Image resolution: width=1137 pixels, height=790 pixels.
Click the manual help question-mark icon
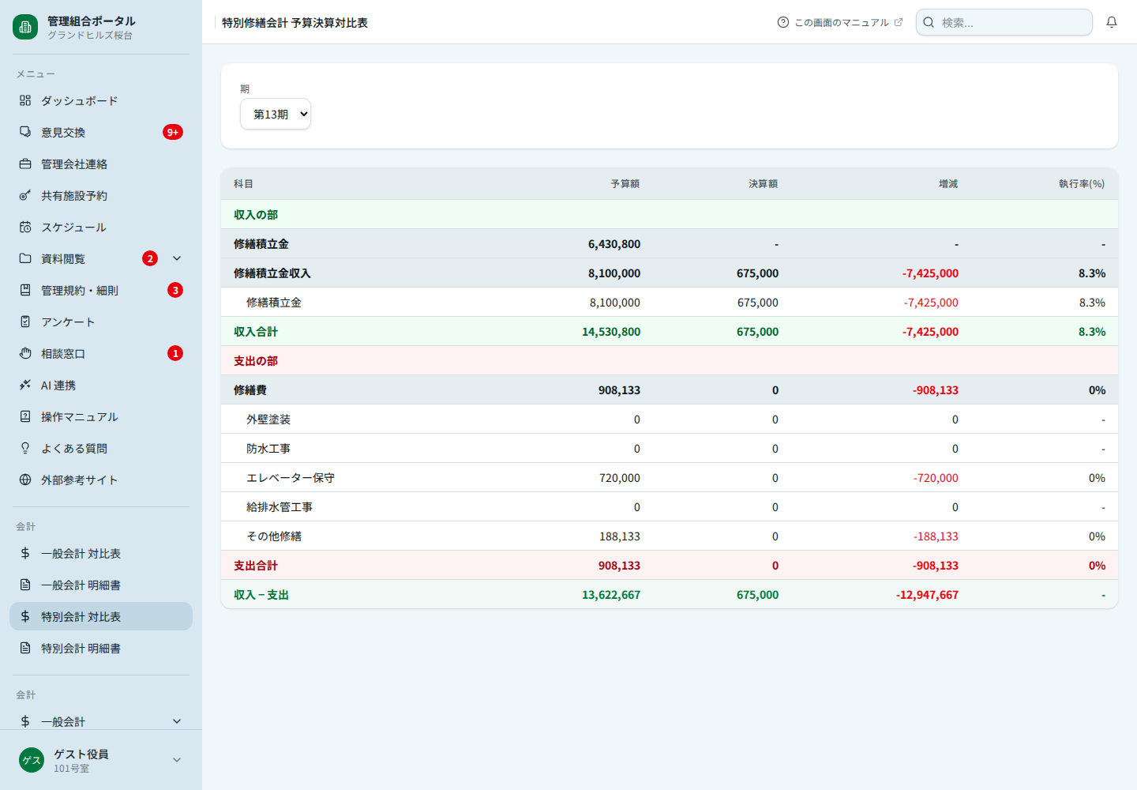[783, 22]
